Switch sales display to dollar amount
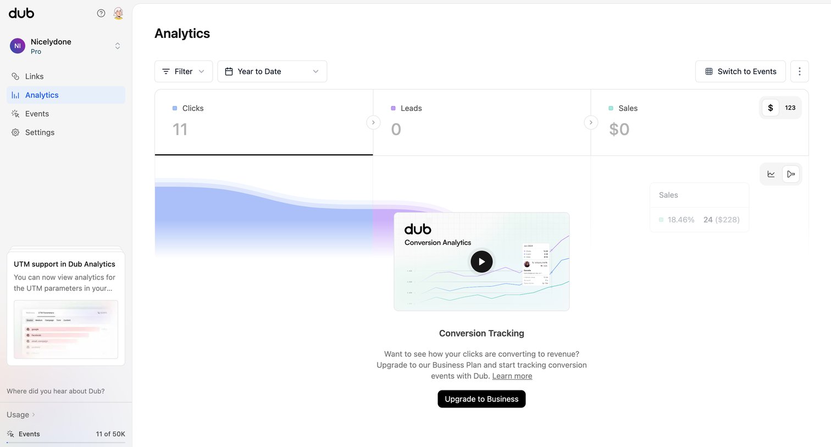This screenshot has width=831, height=447. point(771,108)
